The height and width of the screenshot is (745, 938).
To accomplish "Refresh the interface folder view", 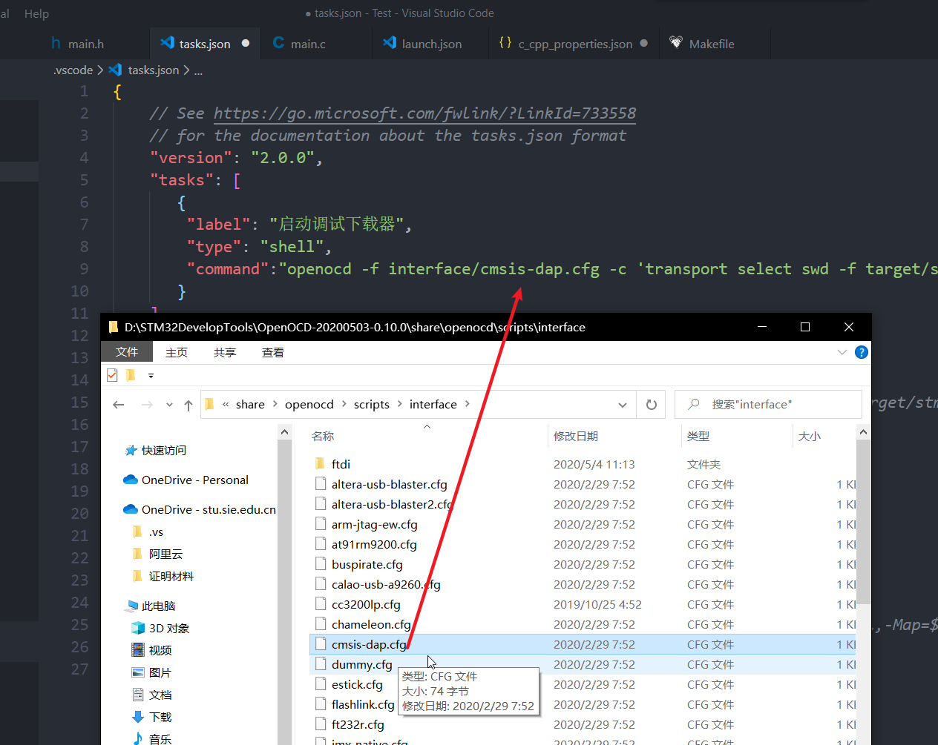I will 651,404.
